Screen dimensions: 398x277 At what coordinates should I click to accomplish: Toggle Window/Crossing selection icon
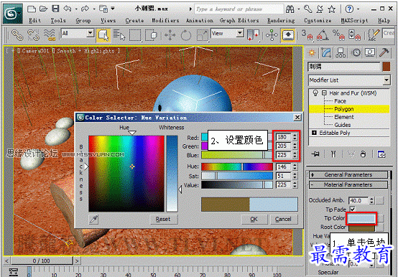pos(151,35)
